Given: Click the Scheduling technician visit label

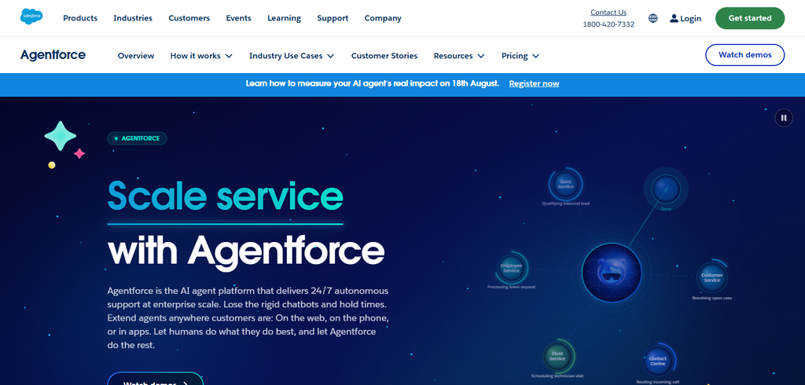Looking at the screenshot, I should coord(557,376).
